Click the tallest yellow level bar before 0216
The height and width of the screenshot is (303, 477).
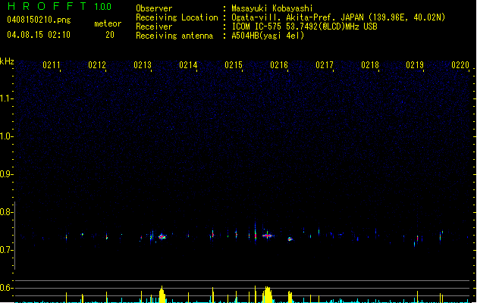pos(268,294)
